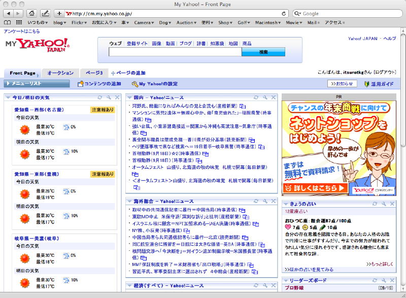Image resolution: width=406 pixels, height=298 pixels.
Task: Collapse the 海外総合 module triangle
Action: [x=129, y=201]
